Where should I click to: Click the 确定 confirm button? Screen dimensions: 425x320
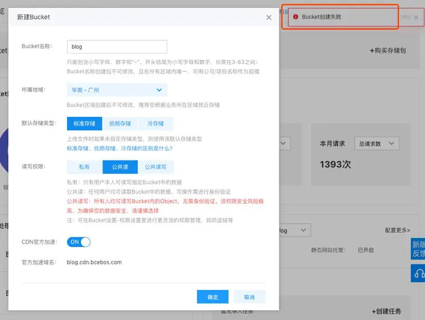(213, 297)
